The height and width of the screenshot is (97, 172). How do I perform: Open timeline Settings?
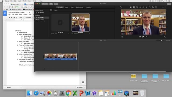168,40
